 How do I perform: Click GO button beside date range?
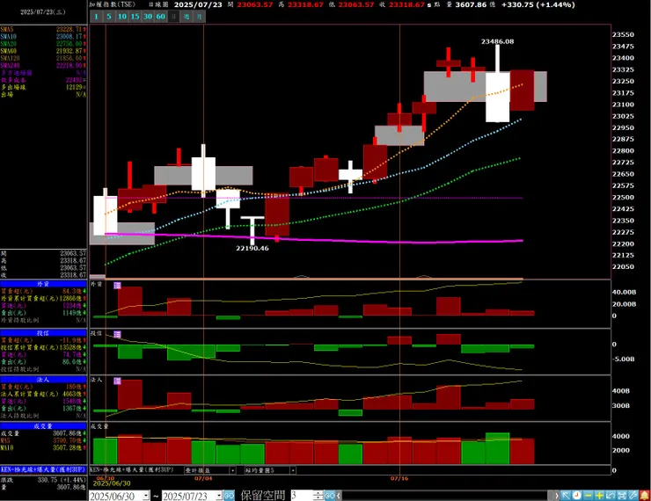pyautogui.click(x=230, y=496)
